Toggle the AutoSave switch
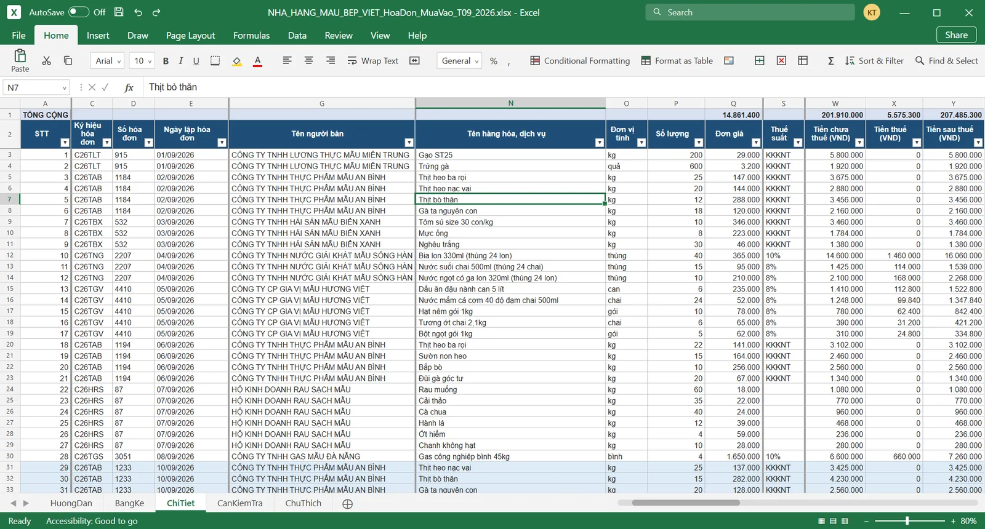 (x=78, y=12)
